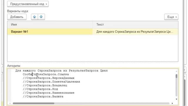Click the Добавить button
188x106 pixels.
[17, 17]
